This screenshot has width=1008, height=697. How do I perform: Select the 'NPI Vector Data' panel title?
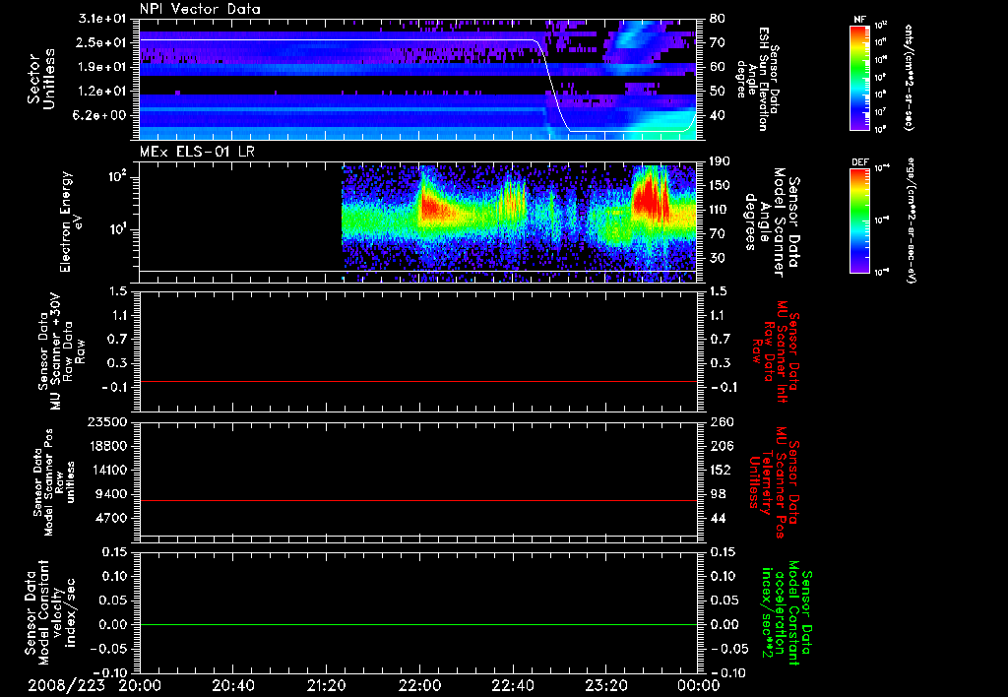pos(201,9)
